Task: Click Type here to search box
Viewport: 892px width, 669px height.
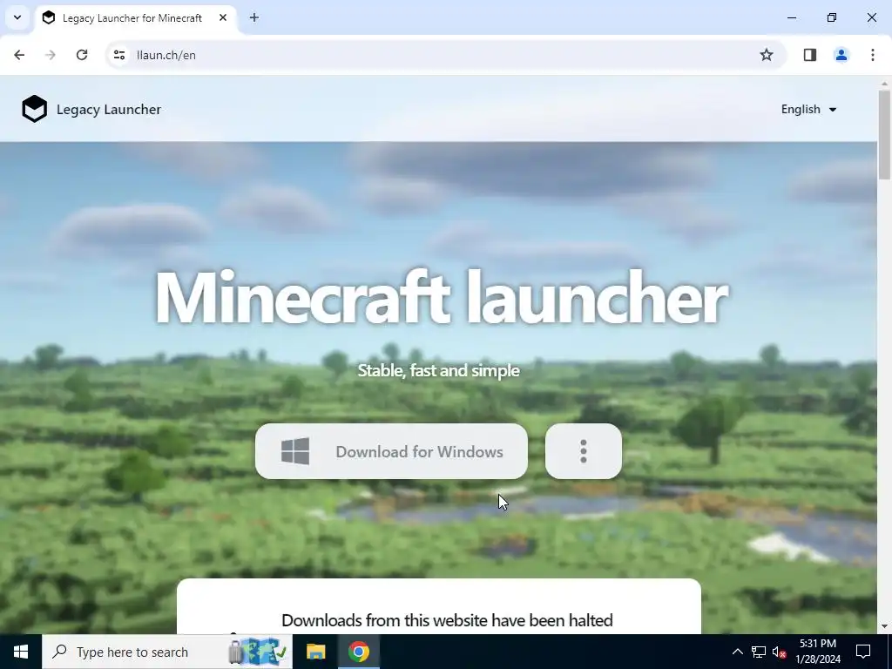Action: click(167, 652)
